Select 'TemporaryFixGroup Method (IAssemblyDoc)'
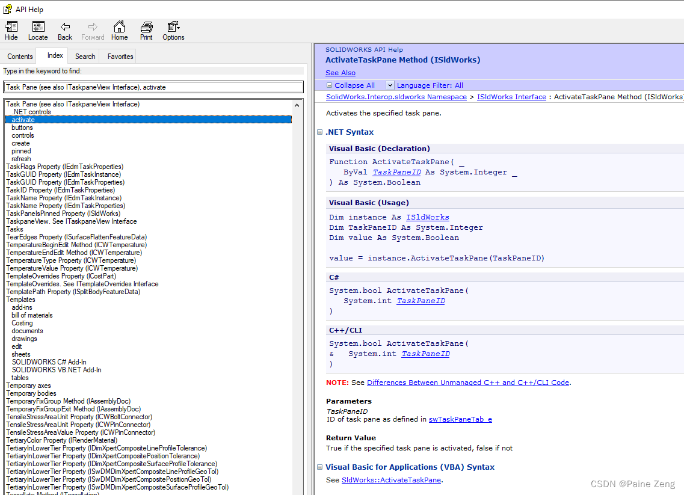This screenshot has width=684, height=495. coord(69,401)
